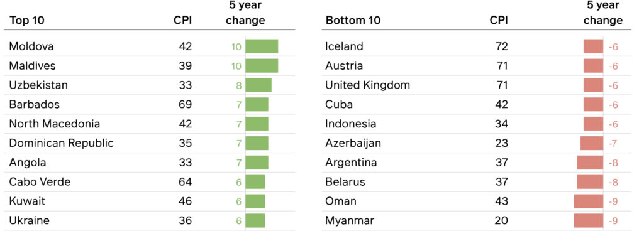Viewport: 644px width, 236px height.
Task: Select Oman's red change bar
Action: pos(588,201)
